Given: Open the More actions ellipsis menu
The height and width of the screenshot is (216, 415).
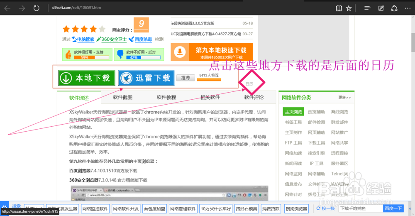Looking at the screenshot, I should tap(408, 8).
